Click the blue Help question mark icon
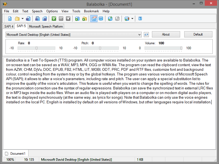The height and width of the screenshot is (164, 219). point(140,19)
